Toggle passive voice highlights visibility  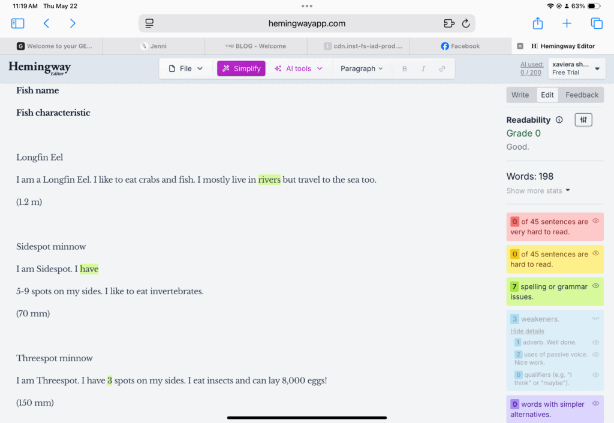click(595, 355)
